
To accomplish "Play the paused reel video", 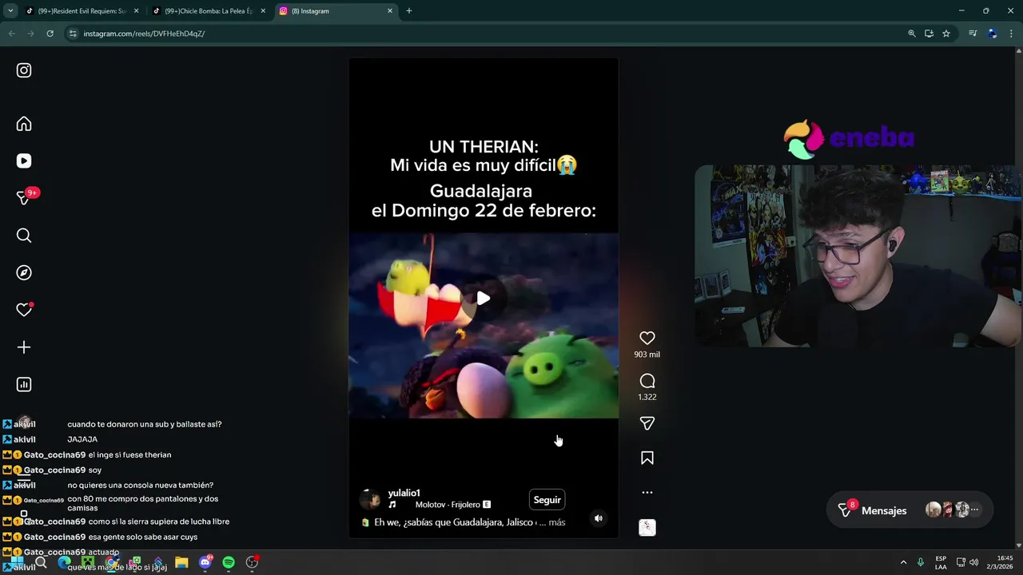I will (483, 298).
